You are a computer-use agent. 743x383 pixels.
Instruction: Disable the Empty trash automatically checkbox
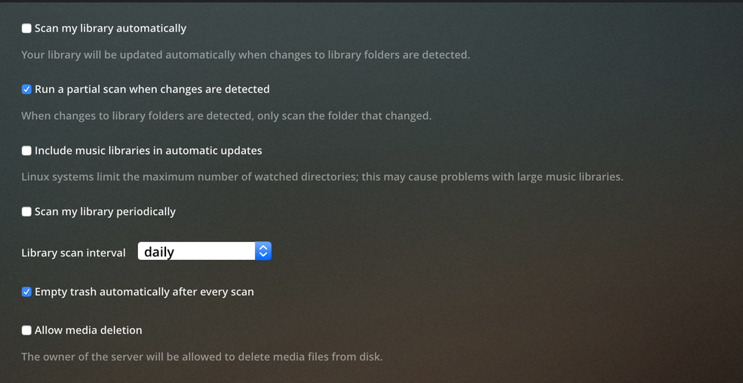(x=26, y=292)
